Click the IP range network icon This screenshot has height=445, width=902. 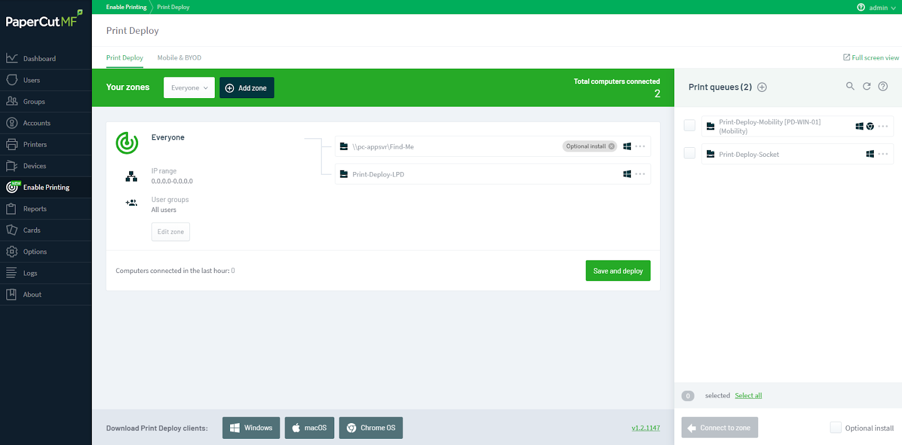(131, 177)
